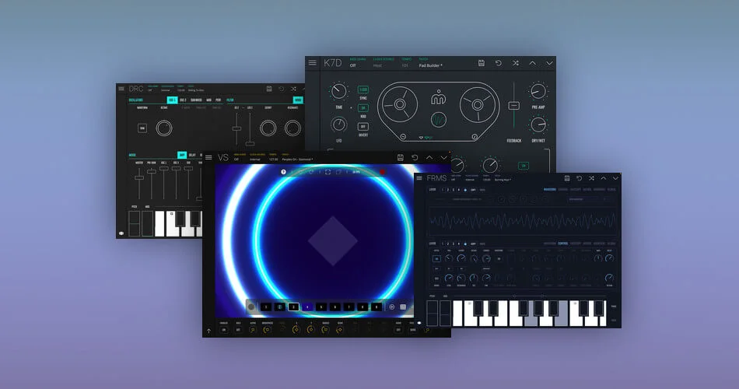This screenshot has height=389, width=739.
Task: Load previous patch with VS up arrow
Action: click(x=429, y=157)
